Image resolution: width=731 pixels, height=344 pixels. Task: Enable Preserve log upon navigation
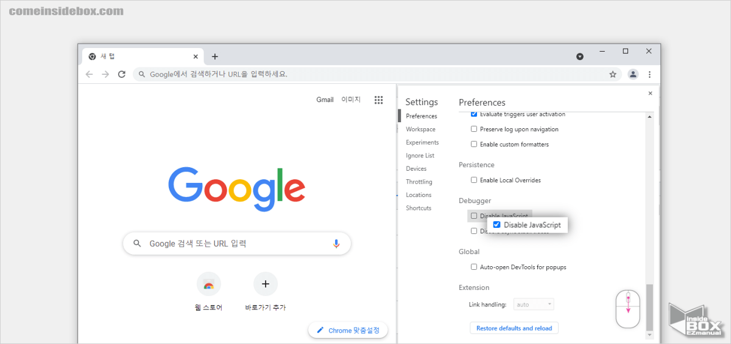[474, 129]
